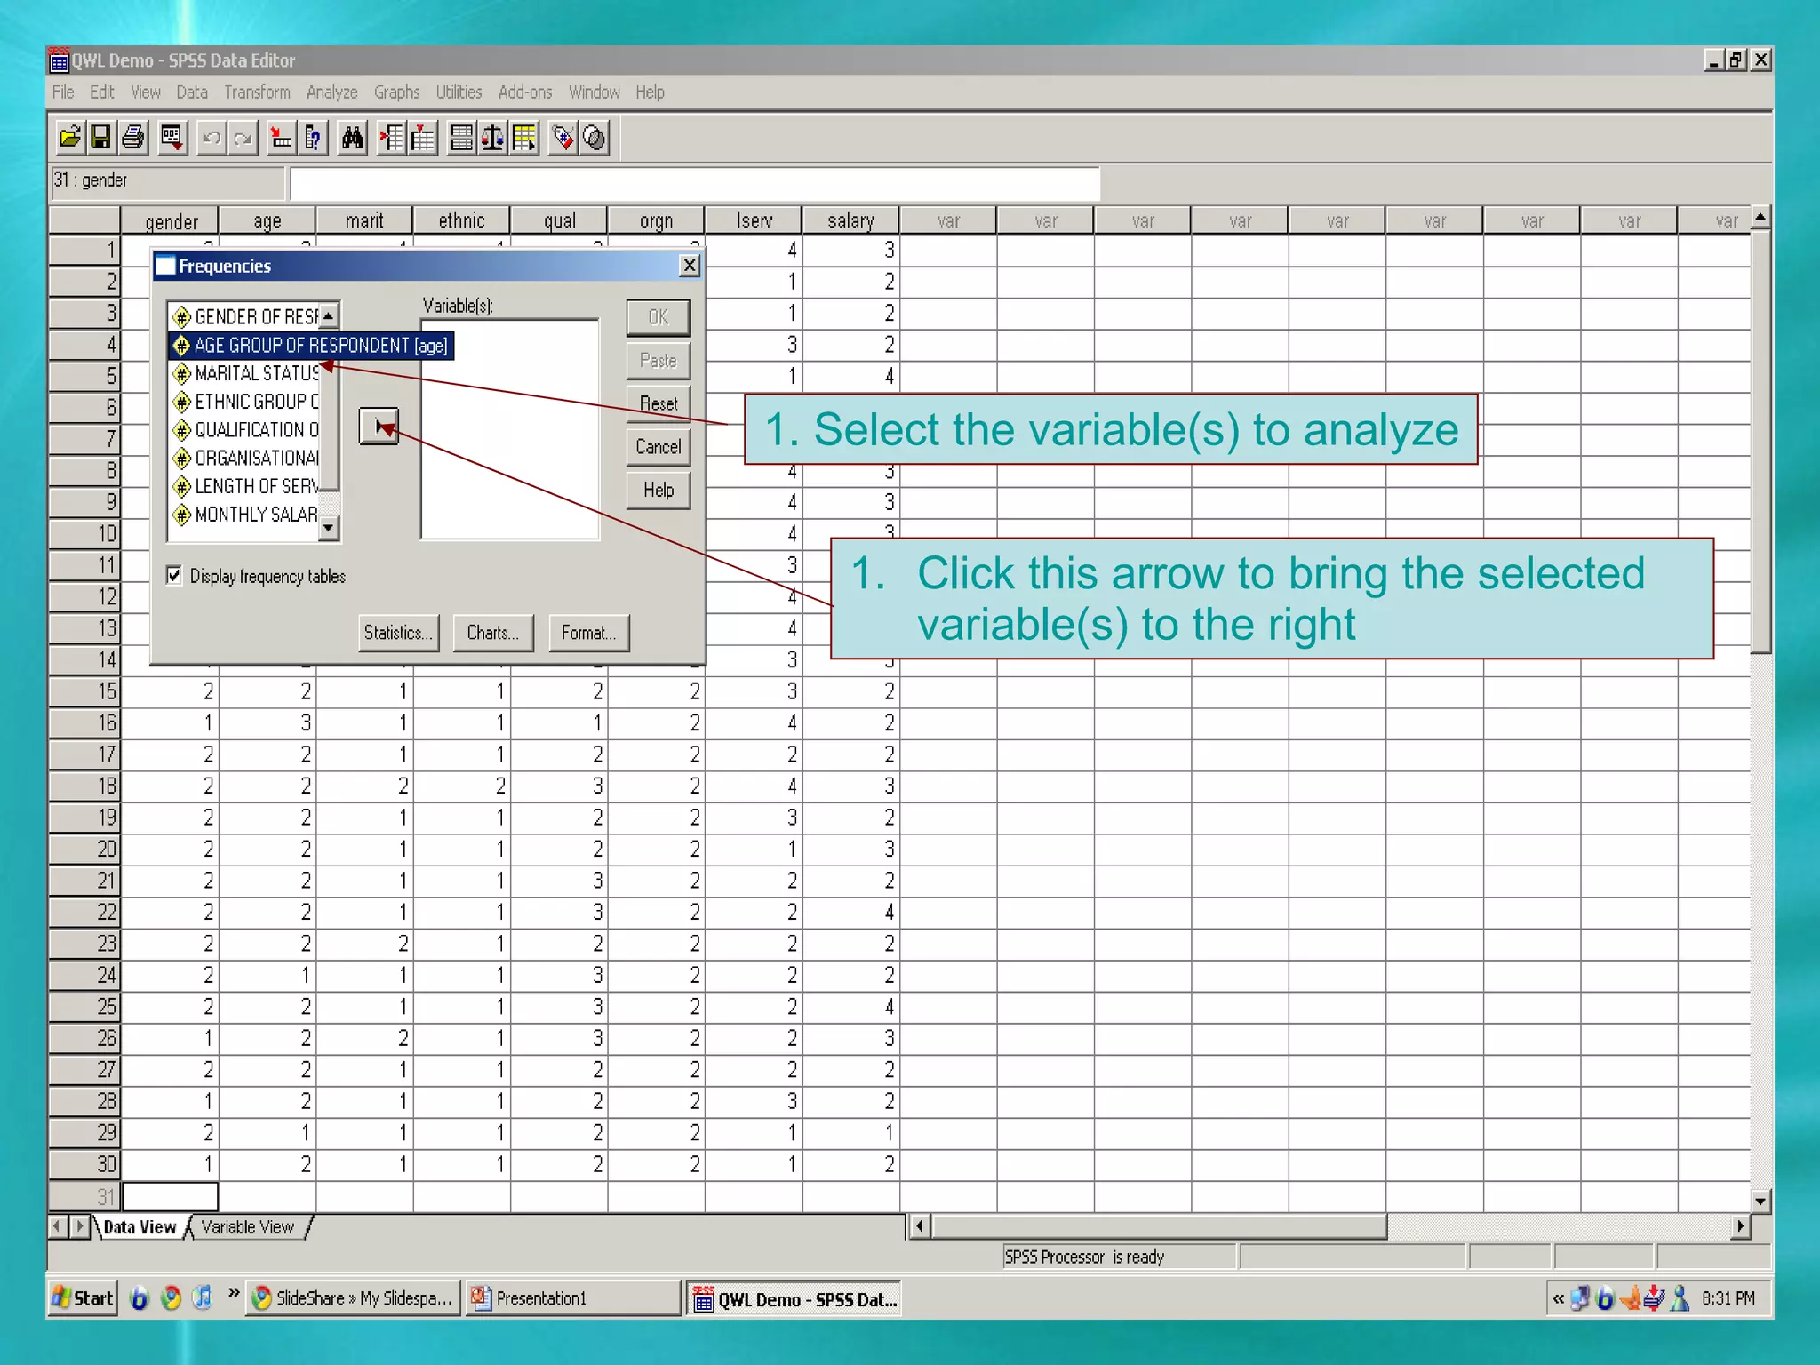Open the Graphs menu
Screen dimensions: 1820x1365
(397, 92)
